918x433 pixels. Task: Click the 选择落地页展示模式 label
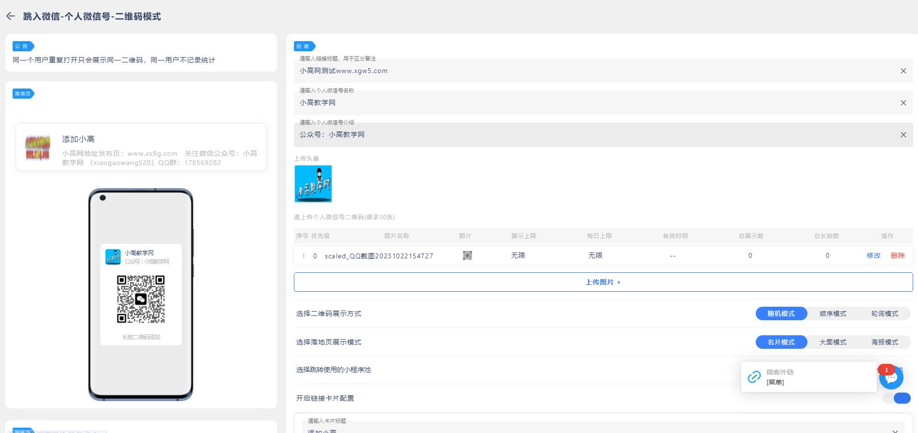pyautogui.click(x=329, y=342)
